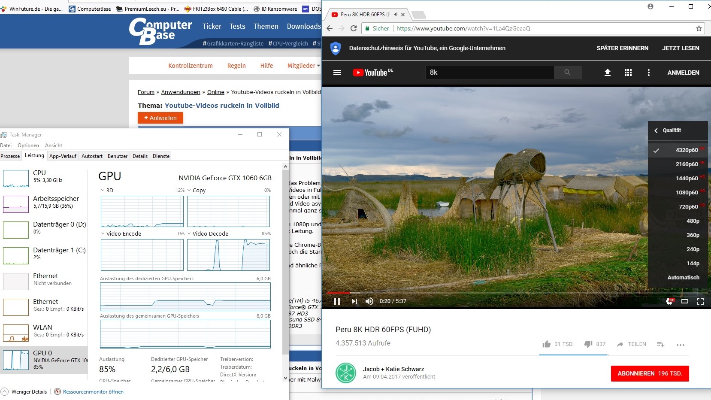
Task: Open YouTube hamburger guide menu
Action: click(337, 73)
